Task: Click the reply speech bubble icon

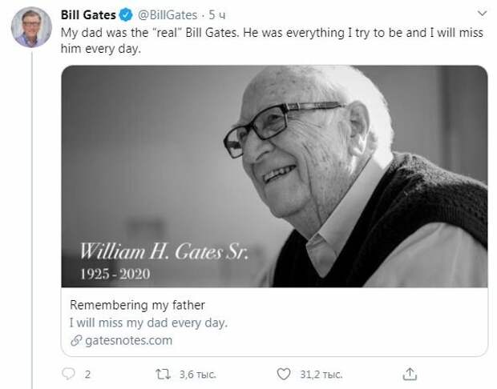Action: coord(69,374)
